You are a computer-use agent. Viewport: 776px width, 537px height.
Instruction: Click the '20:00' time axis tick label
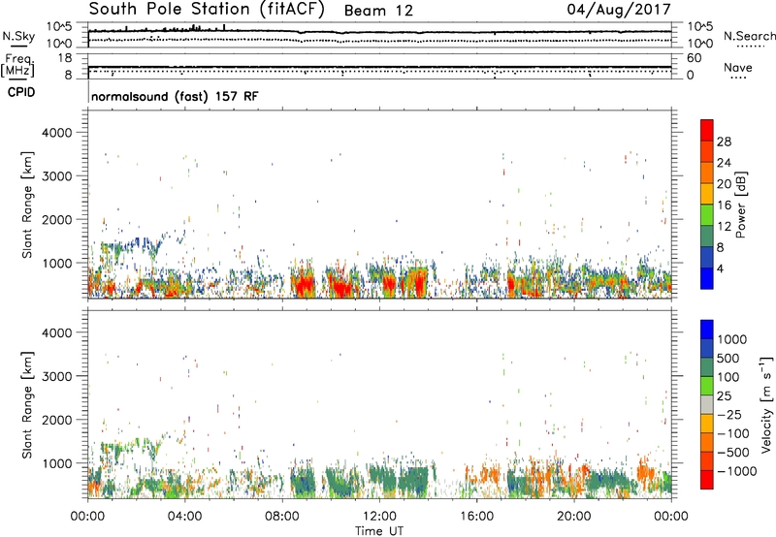(573, 517)
